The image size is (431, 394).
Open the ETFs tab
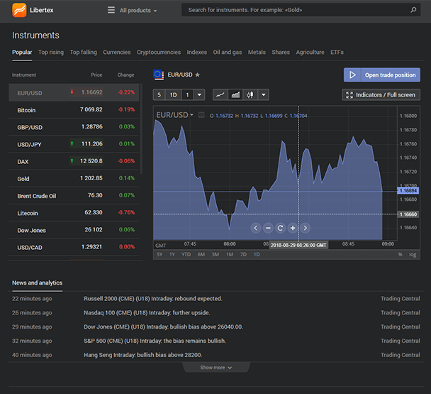(x=337, y=53)
